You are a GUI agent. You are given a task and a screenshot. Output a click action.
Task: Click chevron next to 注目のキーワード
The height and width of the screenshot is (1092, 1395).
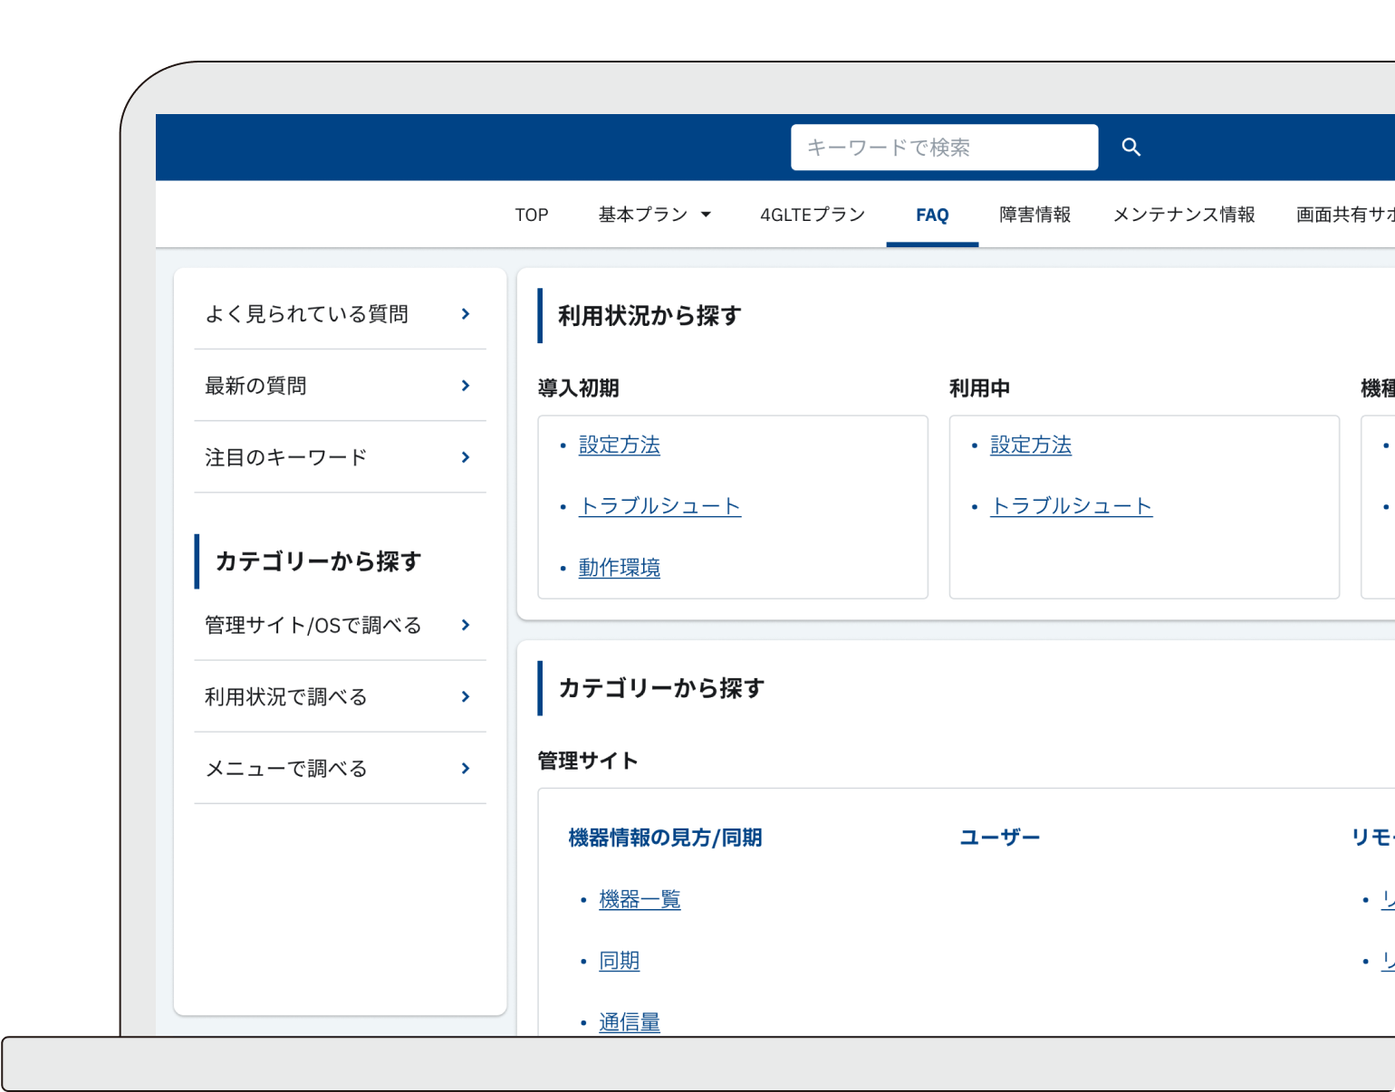[x=466, y=457]
